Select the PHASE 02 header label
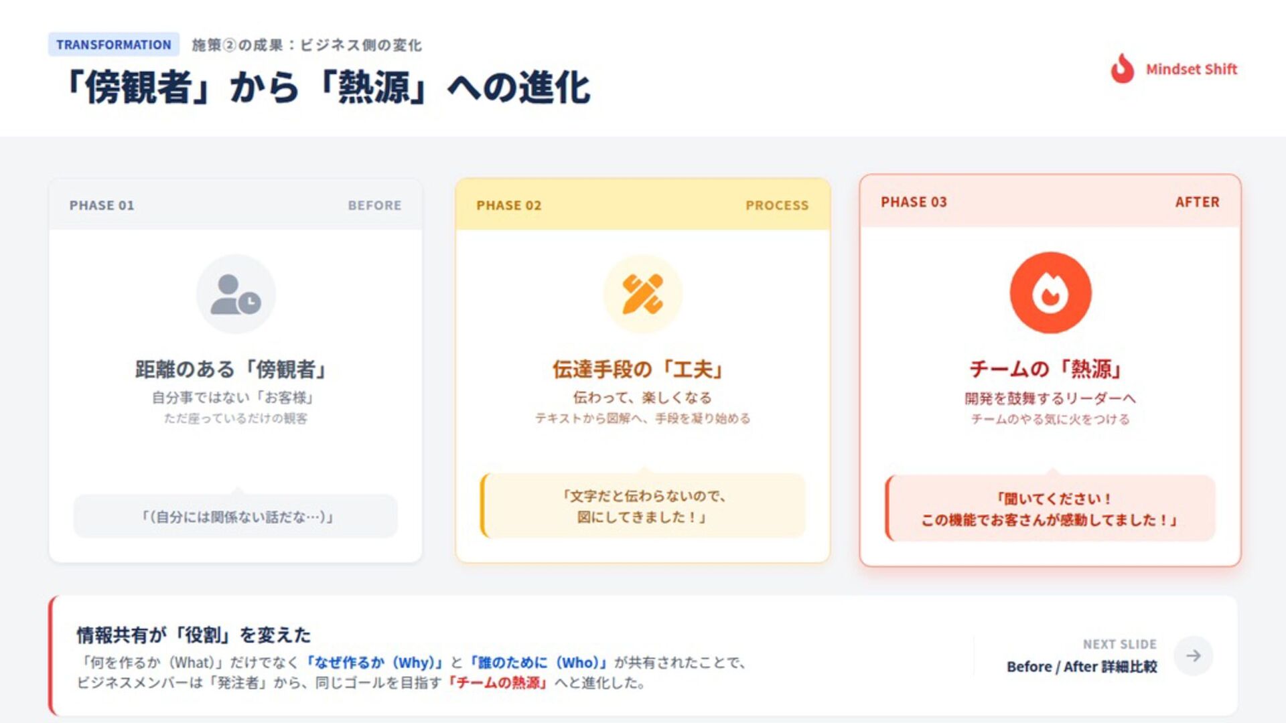This screenshot has width=1286, height=723. point(508,206)
